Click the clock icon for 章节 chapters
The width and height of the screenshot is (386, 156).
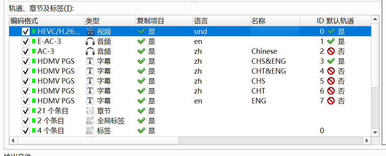click(x=90, y=111)
